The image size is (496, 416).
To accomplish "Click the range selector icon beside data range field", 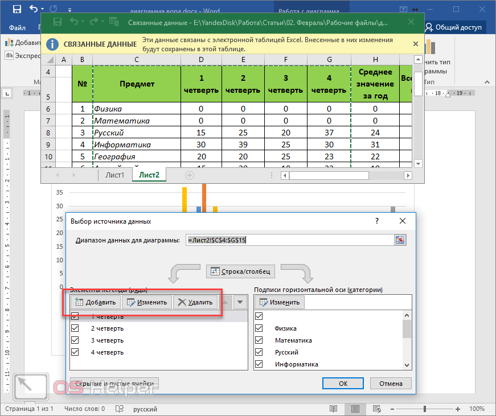I will [x=400, y=240].
